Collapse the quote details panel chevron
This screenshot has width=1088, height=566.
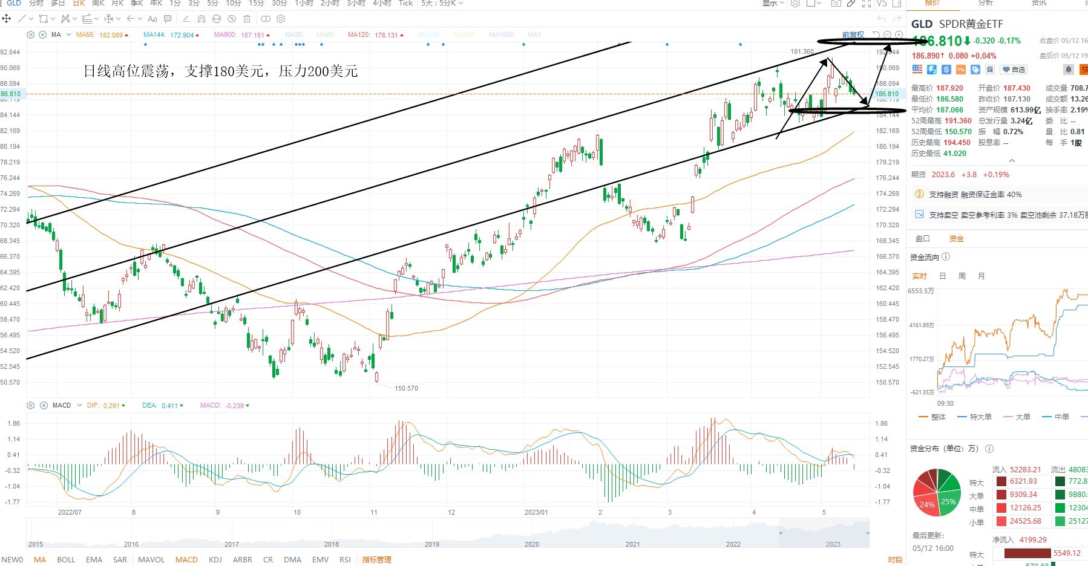[x=1012, y=161]
